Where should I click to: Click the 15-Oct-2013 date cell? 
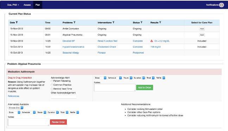pyautogui.click(x=16, y=53)
